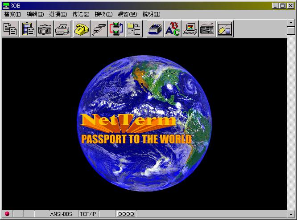Click the keyboard toolbar icon
The height and width of the screenshot is (220, 297).
(207, 29)
